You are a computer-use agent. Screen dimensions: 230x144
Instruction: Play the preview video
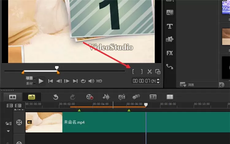tap(41, 81)
